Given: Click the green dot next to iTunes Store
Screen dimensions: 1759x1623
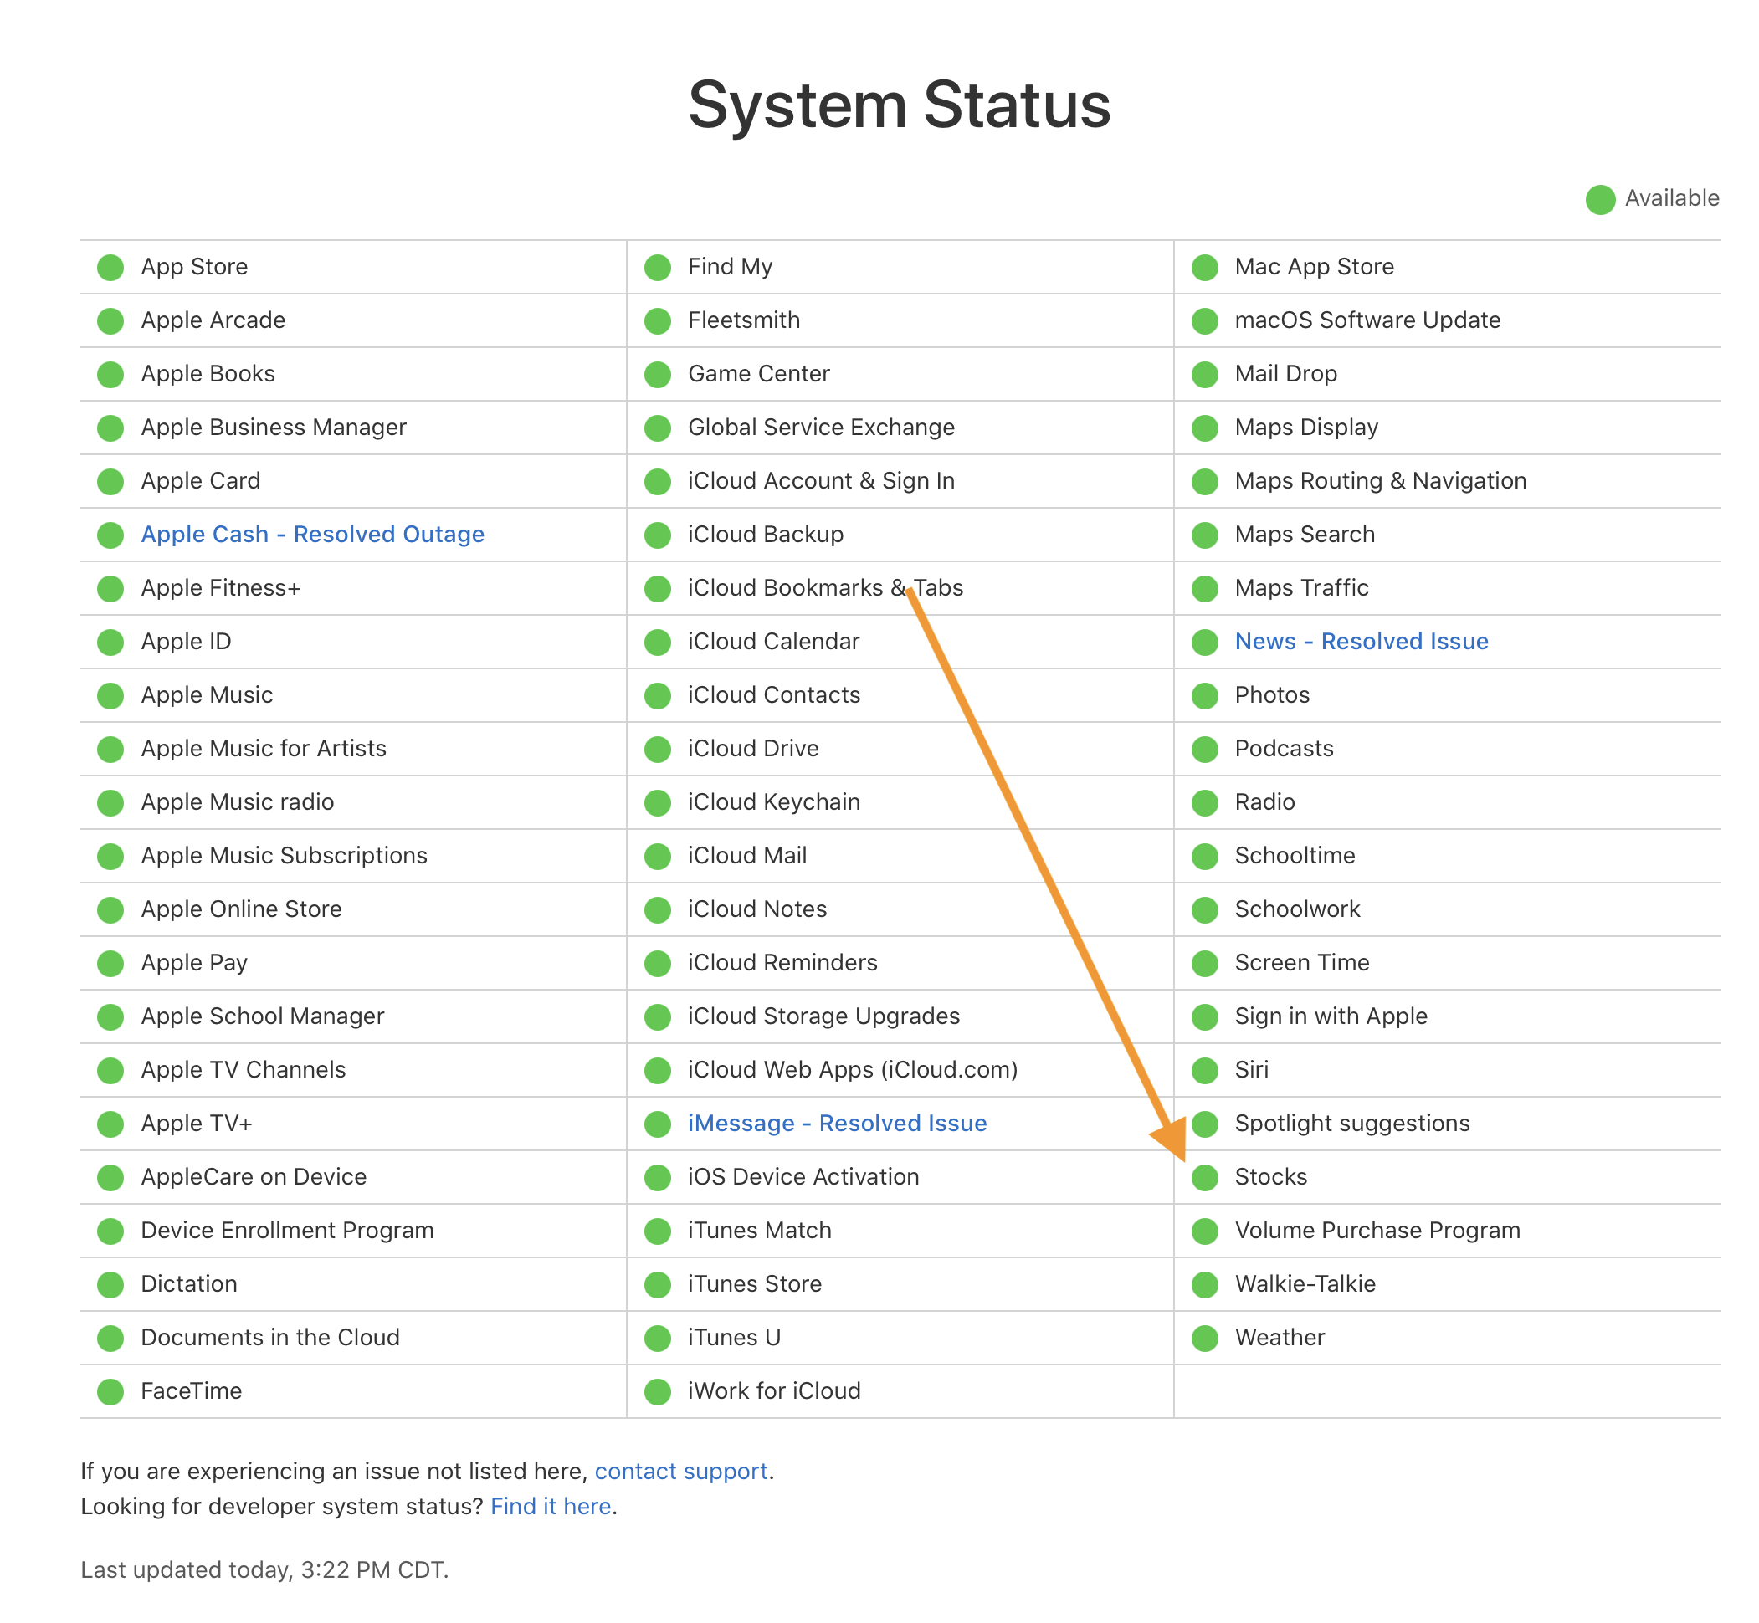Looking at the screenshot, I should click(x=657, y=1285).
